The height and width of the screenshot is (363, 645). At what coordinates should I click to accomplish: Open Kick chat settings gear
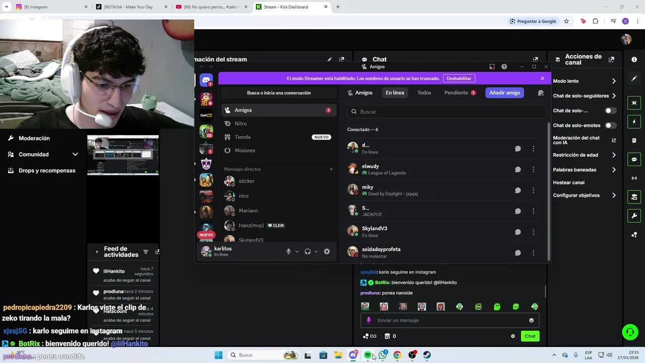click(513, 336)
